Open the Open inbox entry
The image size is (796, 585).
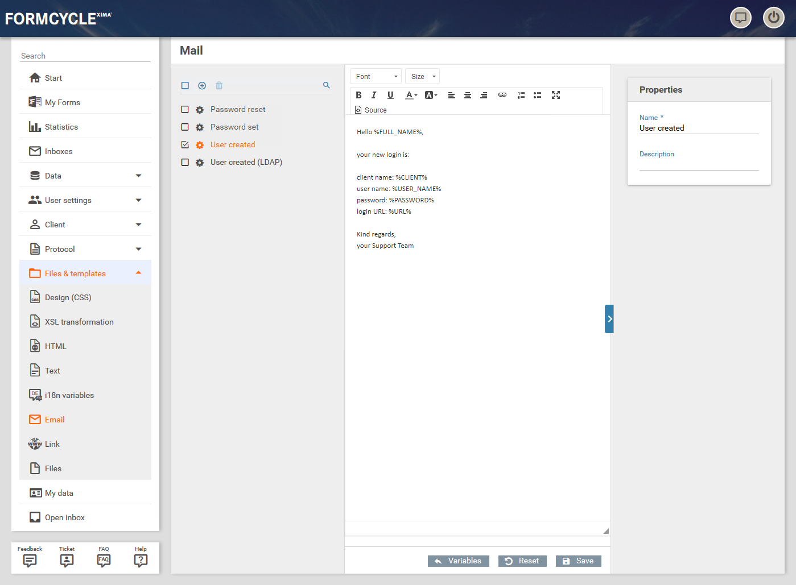[x=85, y=517]
